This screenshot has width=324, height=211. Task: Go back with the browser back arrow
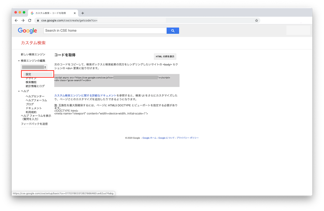(x=16, y=20)
